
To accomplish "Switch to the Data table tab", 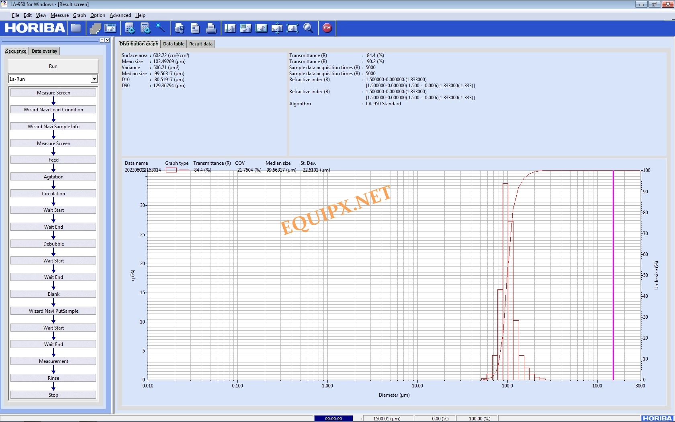I will (174, 44).
